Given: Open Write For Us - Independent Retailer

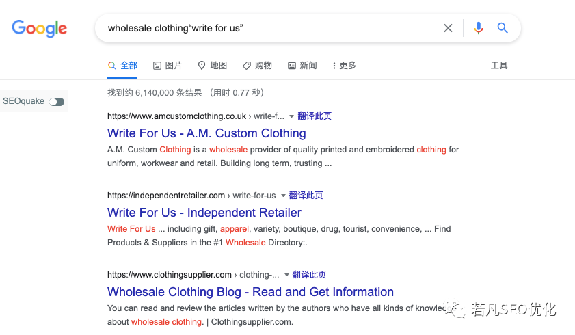Looking at the screenshot, I should coord(204,213).
